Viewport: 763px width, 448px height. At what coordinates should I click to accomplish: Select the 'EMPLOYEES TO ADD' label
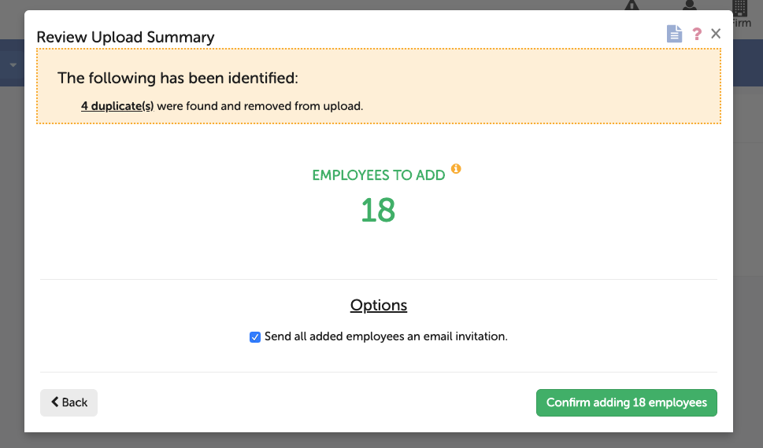coord(379,175)
